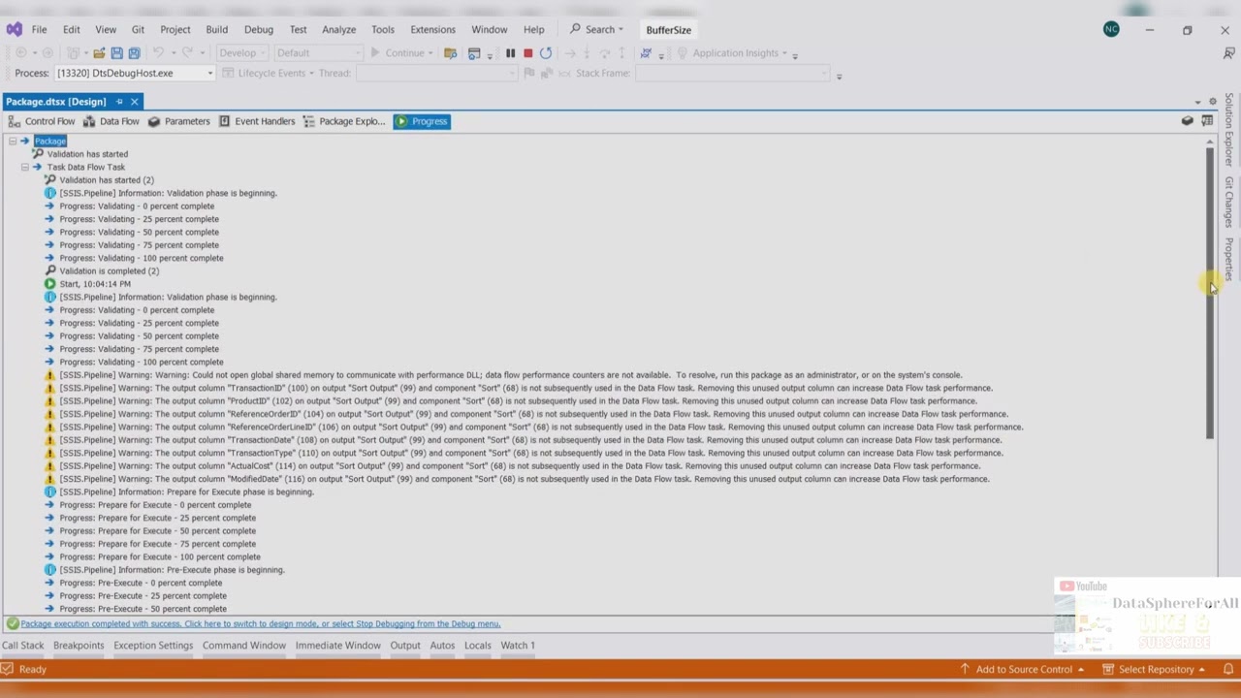The image size is (1241, 698).
Task: Open the Analyze menu
Action: [338, 30]
